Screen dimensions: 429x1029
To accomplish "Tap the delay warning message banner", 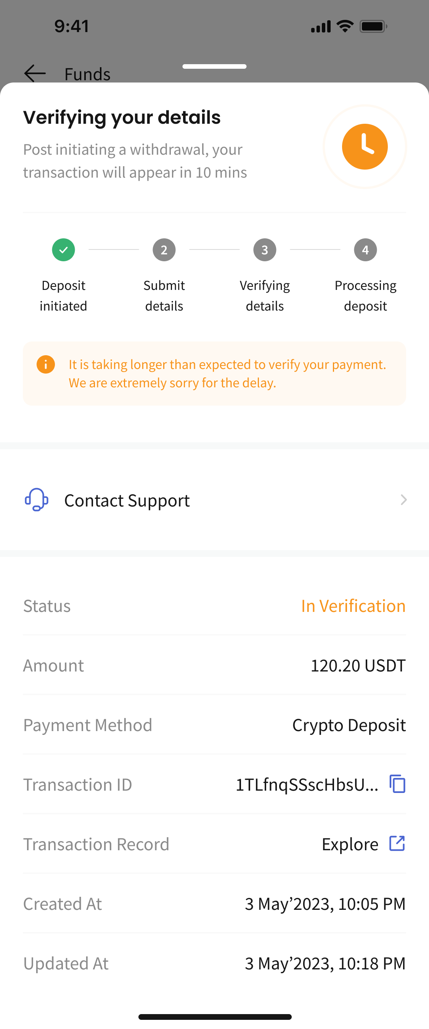I will click(x=214, y=374).
